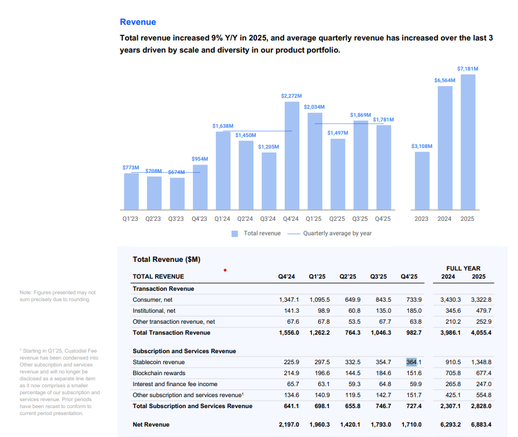
Task: Click the Quarterly average by year legend line
Action: (293, 234)
